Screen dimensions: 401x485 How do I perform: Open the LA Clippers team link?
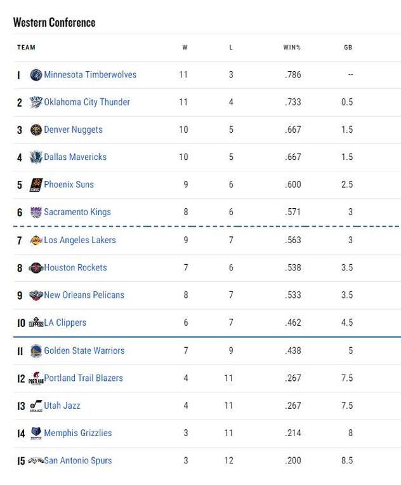click(x=65, y=322)
